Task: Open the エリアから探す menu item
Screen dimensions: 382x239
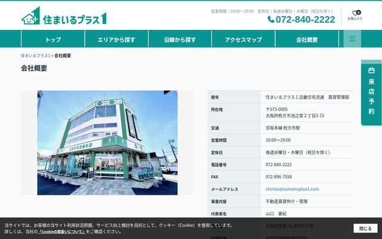Action: click(116, 39)
